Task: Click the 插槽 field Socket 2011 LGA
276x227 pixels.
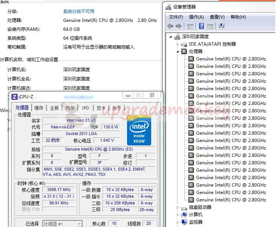Action: (81, 134)
